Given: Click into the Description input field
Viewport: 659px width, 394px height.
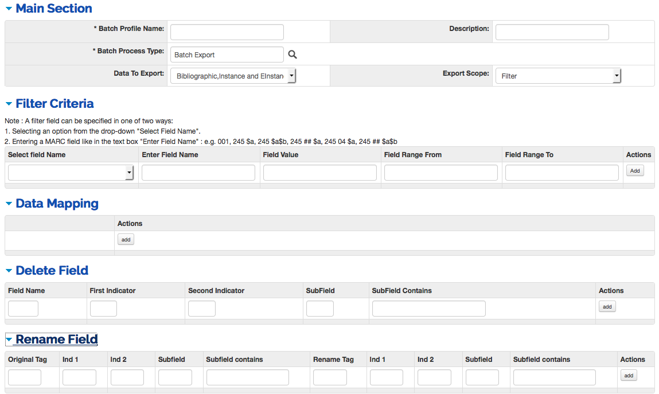Looking at the screenshot, I should 552,32.
